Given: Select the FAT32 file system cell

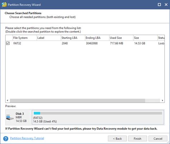Looking at the screenshot, I should pyautogui.click(x=17, y=43).
